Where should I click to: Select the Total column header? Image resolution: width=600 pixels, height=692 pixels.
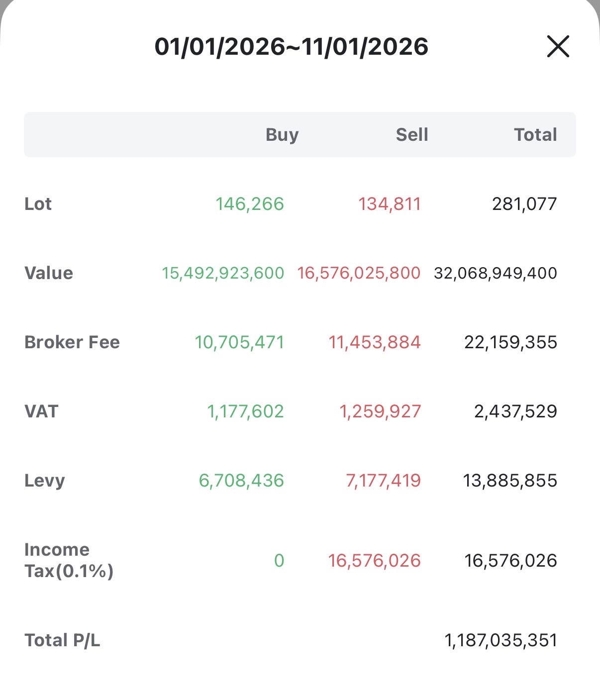(x=535, y=135)
